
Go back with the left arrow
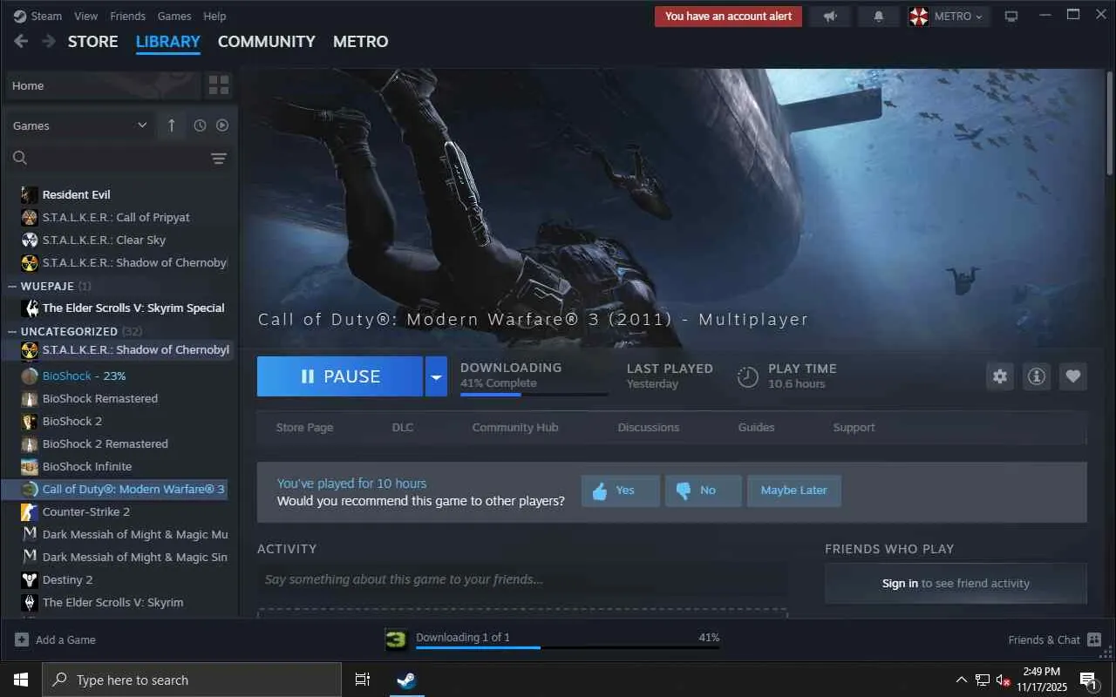point(21,41)
